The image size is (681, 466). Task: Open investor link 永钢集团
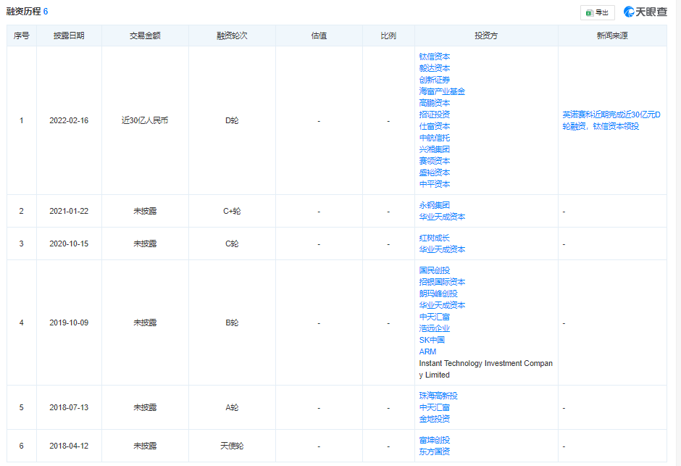point(434,205)
